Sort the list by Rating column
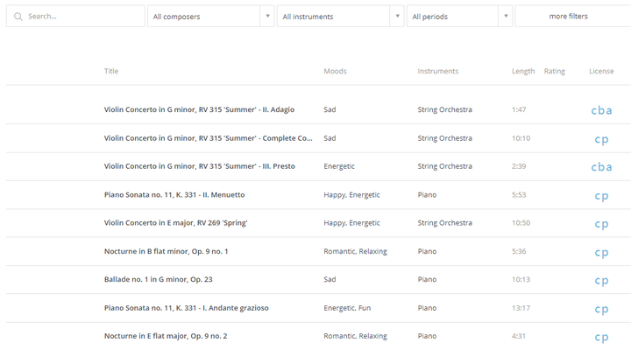Viewport: 631px width, 350px height. [x=554, y=71]
